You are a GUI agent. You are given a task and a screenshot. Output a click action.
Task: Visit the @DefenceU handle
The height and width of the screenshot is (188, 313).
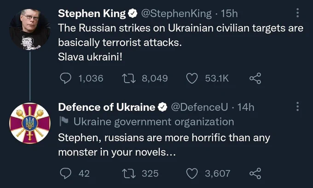(199, 107)
